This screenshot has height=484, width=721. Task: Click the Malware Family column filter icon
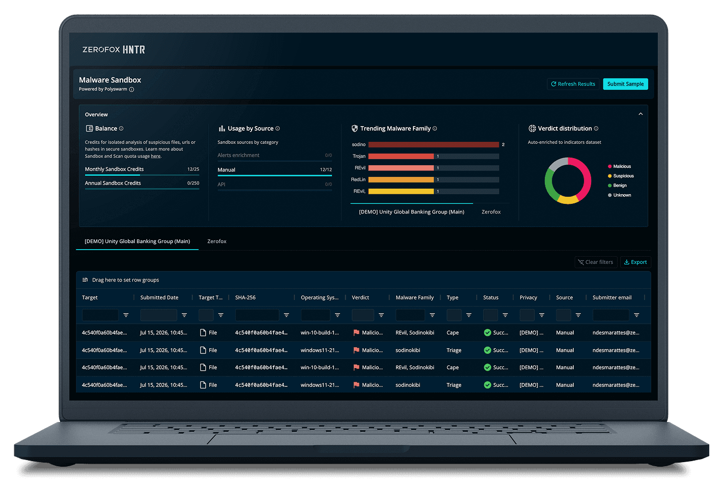pyautogui.click(x=432, y=315)
